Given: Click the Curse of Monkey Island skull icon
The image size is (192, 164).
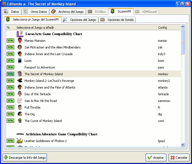Looking at the screenshot, I should tap(20, 121).
